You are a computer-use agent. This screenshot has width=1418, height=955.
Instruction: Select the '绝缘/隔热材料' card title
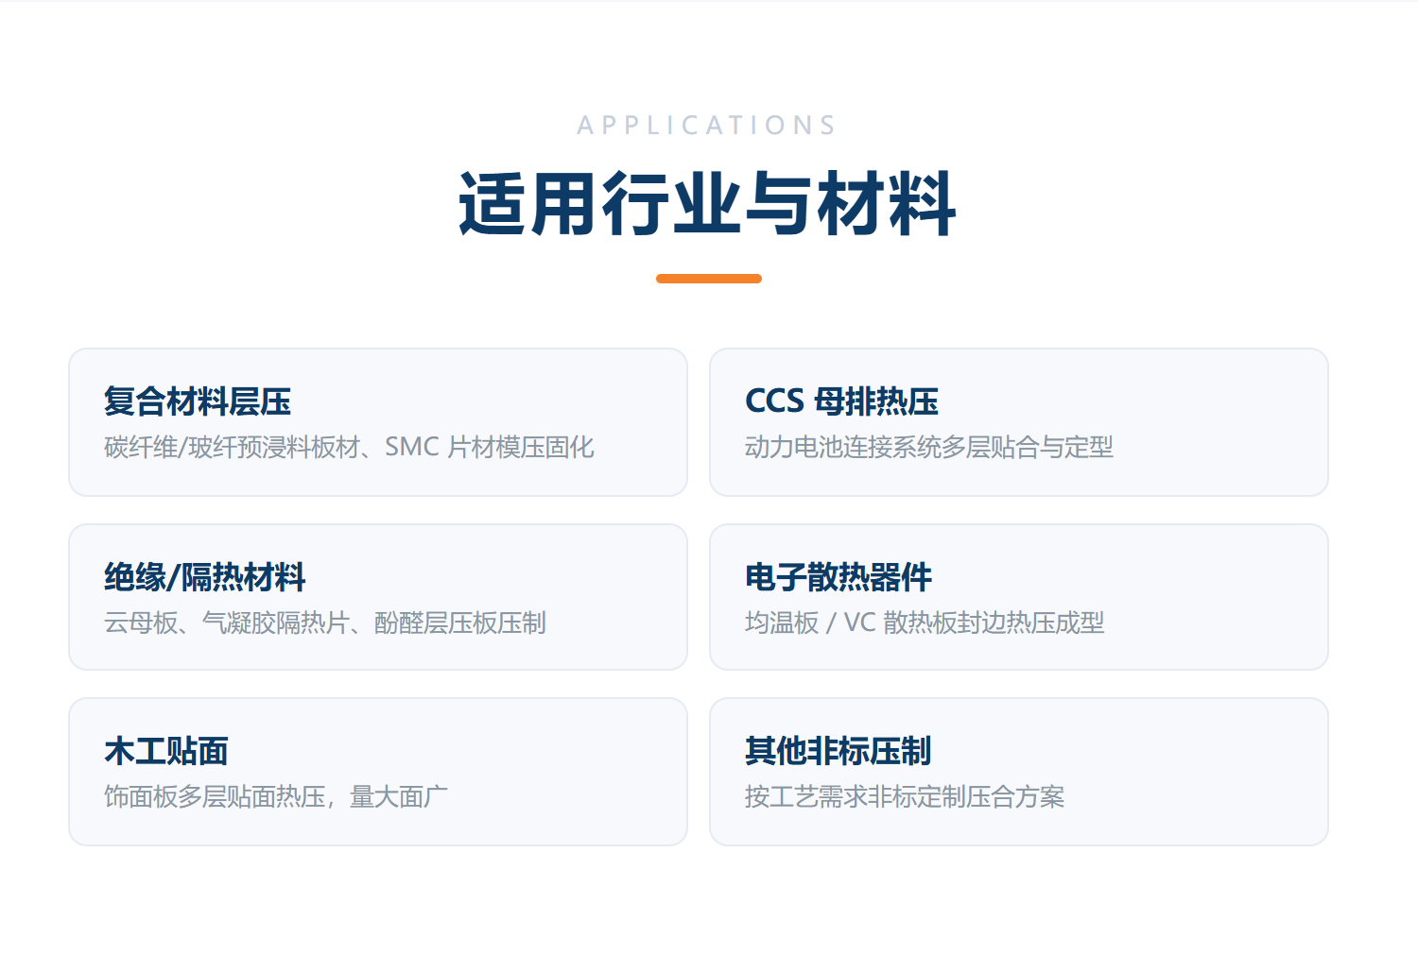[x=205, y=577]
